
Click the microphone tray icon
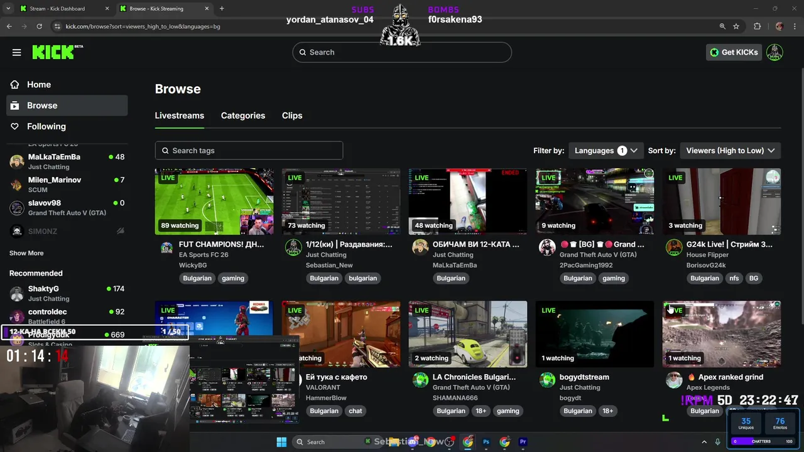(x=718, y=442)
